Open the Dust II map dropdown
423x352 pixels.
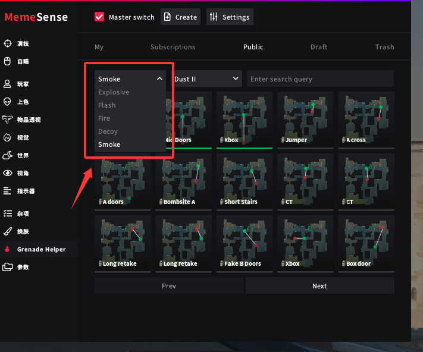tap(206, 78)
